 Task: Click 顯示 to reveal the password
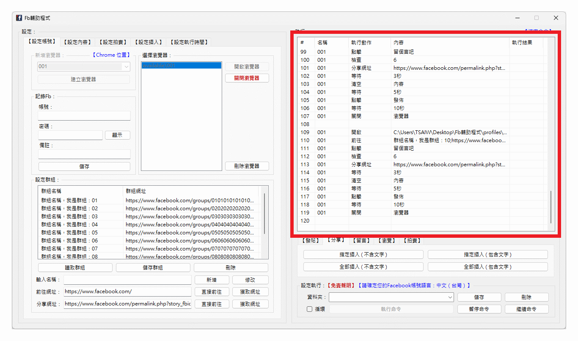tap(117, 135)
